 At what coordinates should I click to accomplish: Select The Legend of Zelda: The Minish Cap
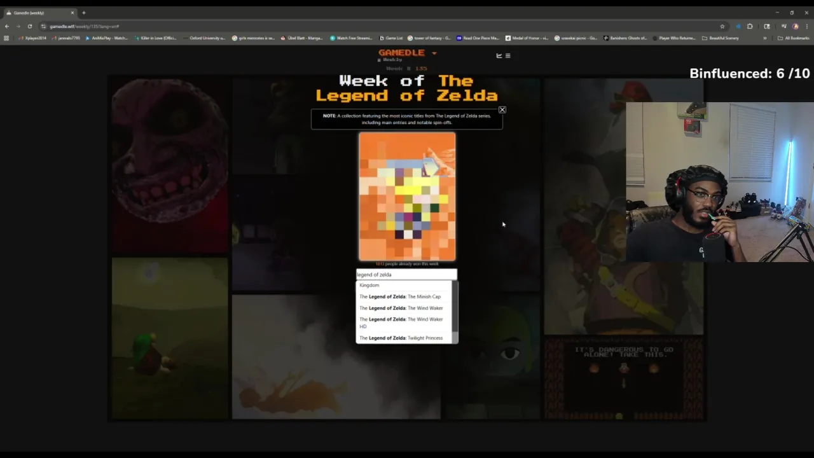[404, 296]
